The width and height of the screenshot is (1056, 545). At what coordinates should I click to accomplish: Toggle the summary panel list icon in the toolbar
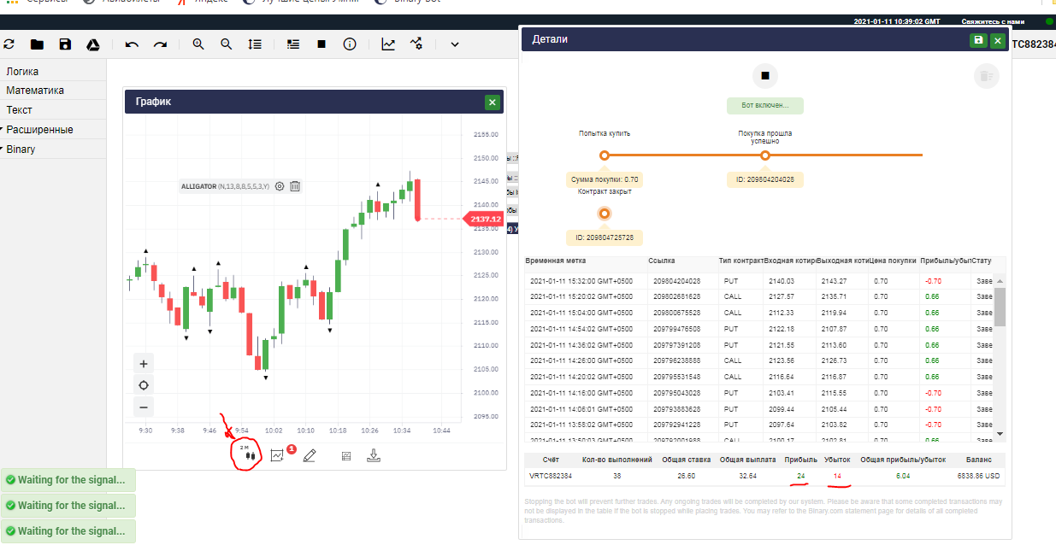tap(293, 44)
